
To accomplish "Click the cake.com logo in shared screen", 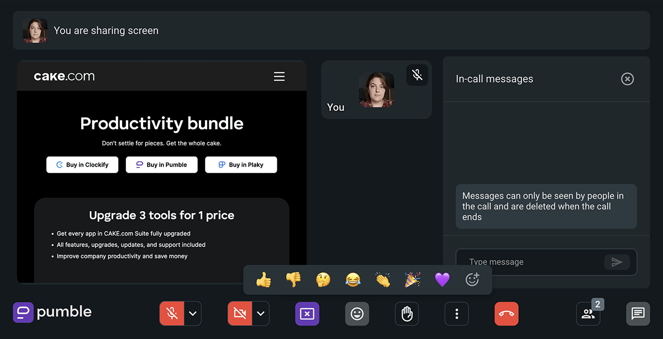I will point(64,76).
